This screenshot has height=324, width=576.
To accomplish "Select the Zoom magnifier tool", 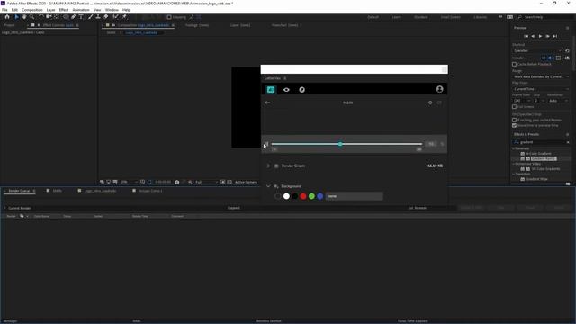I will (x=32, y=17).
